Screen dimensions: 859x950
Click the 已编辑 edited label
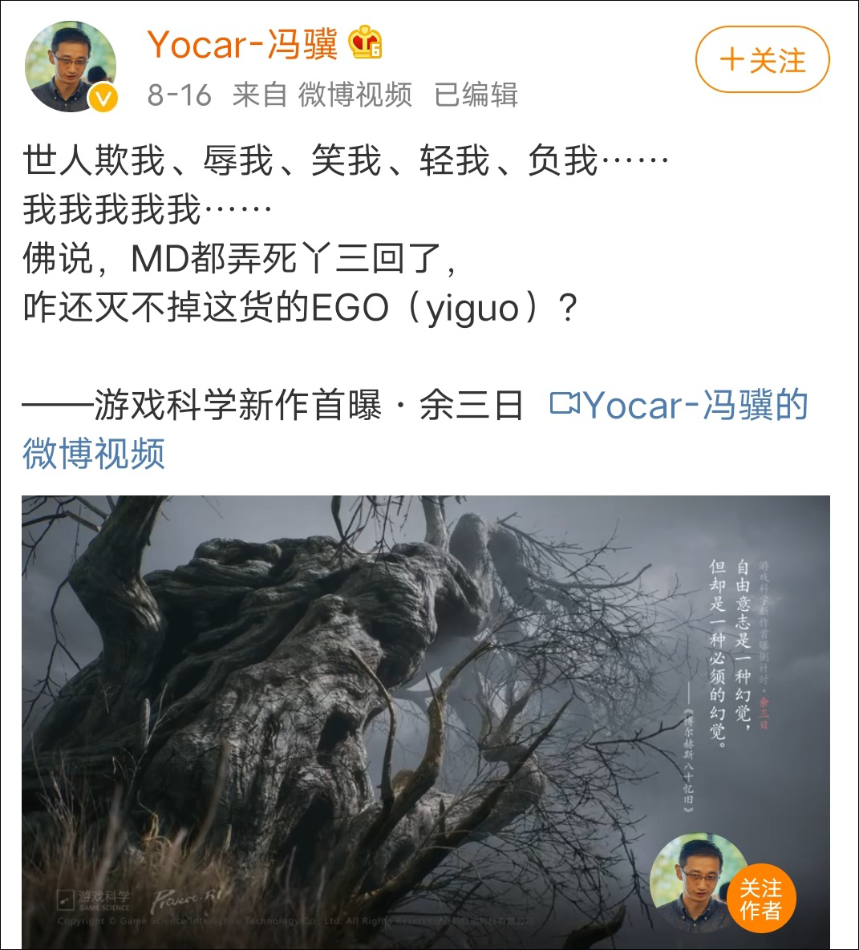[476, 95]
